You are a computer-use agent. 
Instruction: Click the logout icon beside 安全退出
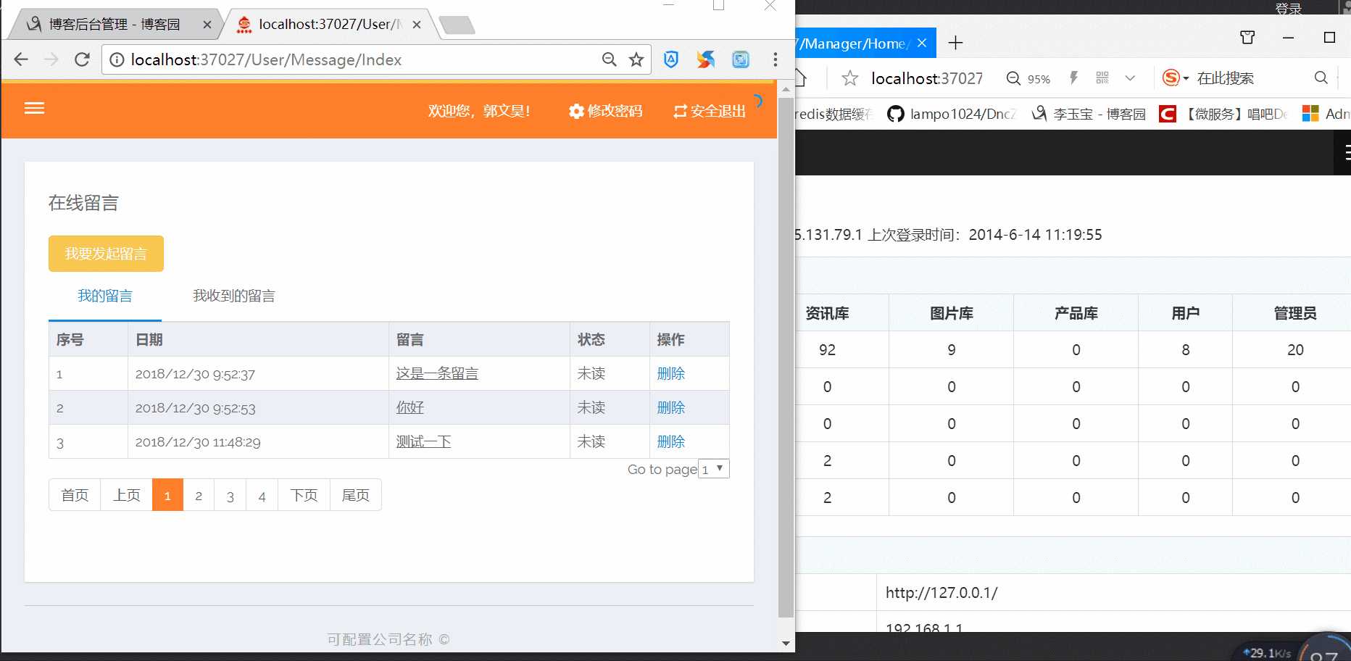tap(680, 111)
